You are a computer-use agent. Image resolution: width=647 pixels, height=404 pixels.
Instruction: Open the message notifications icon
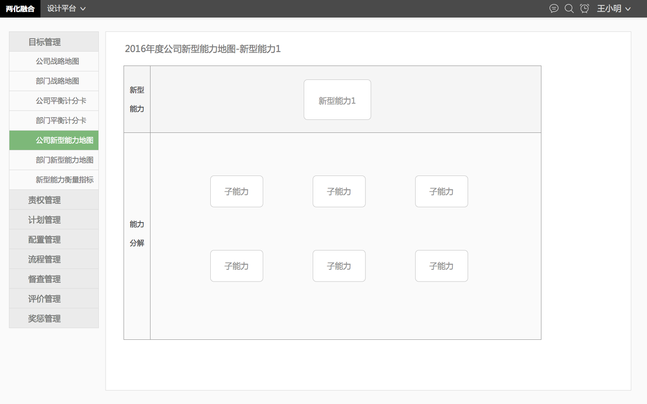point(554,9)
